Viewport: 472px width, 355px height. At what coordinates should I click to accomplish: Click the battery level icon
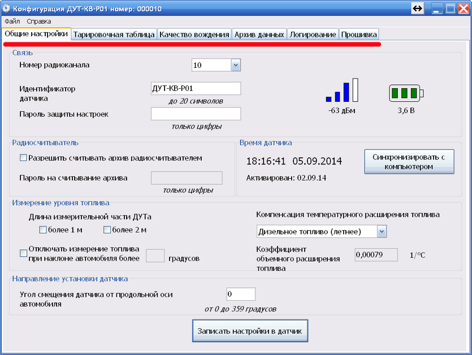[406, 93]
